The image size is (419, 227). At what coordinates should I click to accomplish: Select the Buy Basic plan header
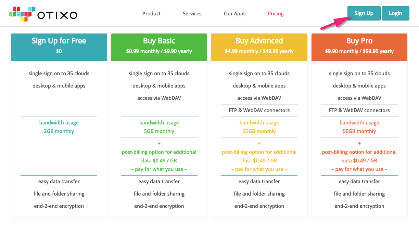159,47
